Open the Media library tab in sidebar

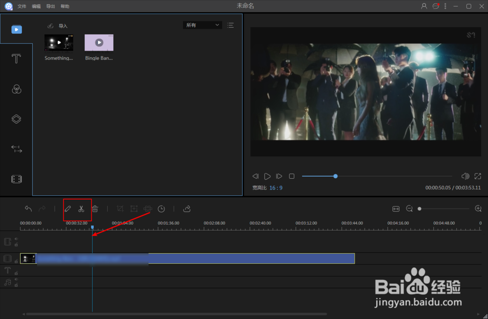[17, 30]
